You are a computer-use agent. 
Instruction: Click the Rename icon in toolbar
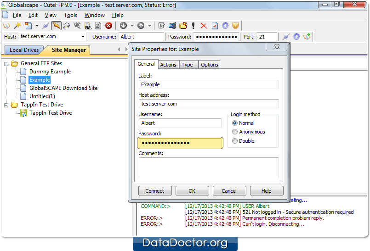click(x=172, y=25)
